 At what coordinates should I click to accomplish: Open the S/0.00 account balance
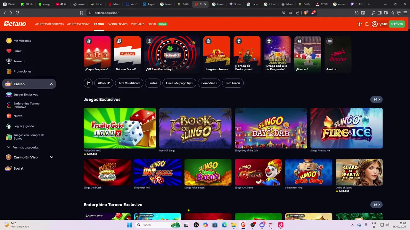point(383,24)
